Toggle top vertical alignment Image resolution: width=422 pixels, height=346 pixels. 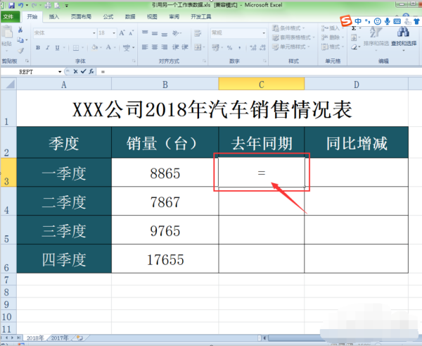pos(145,33)
